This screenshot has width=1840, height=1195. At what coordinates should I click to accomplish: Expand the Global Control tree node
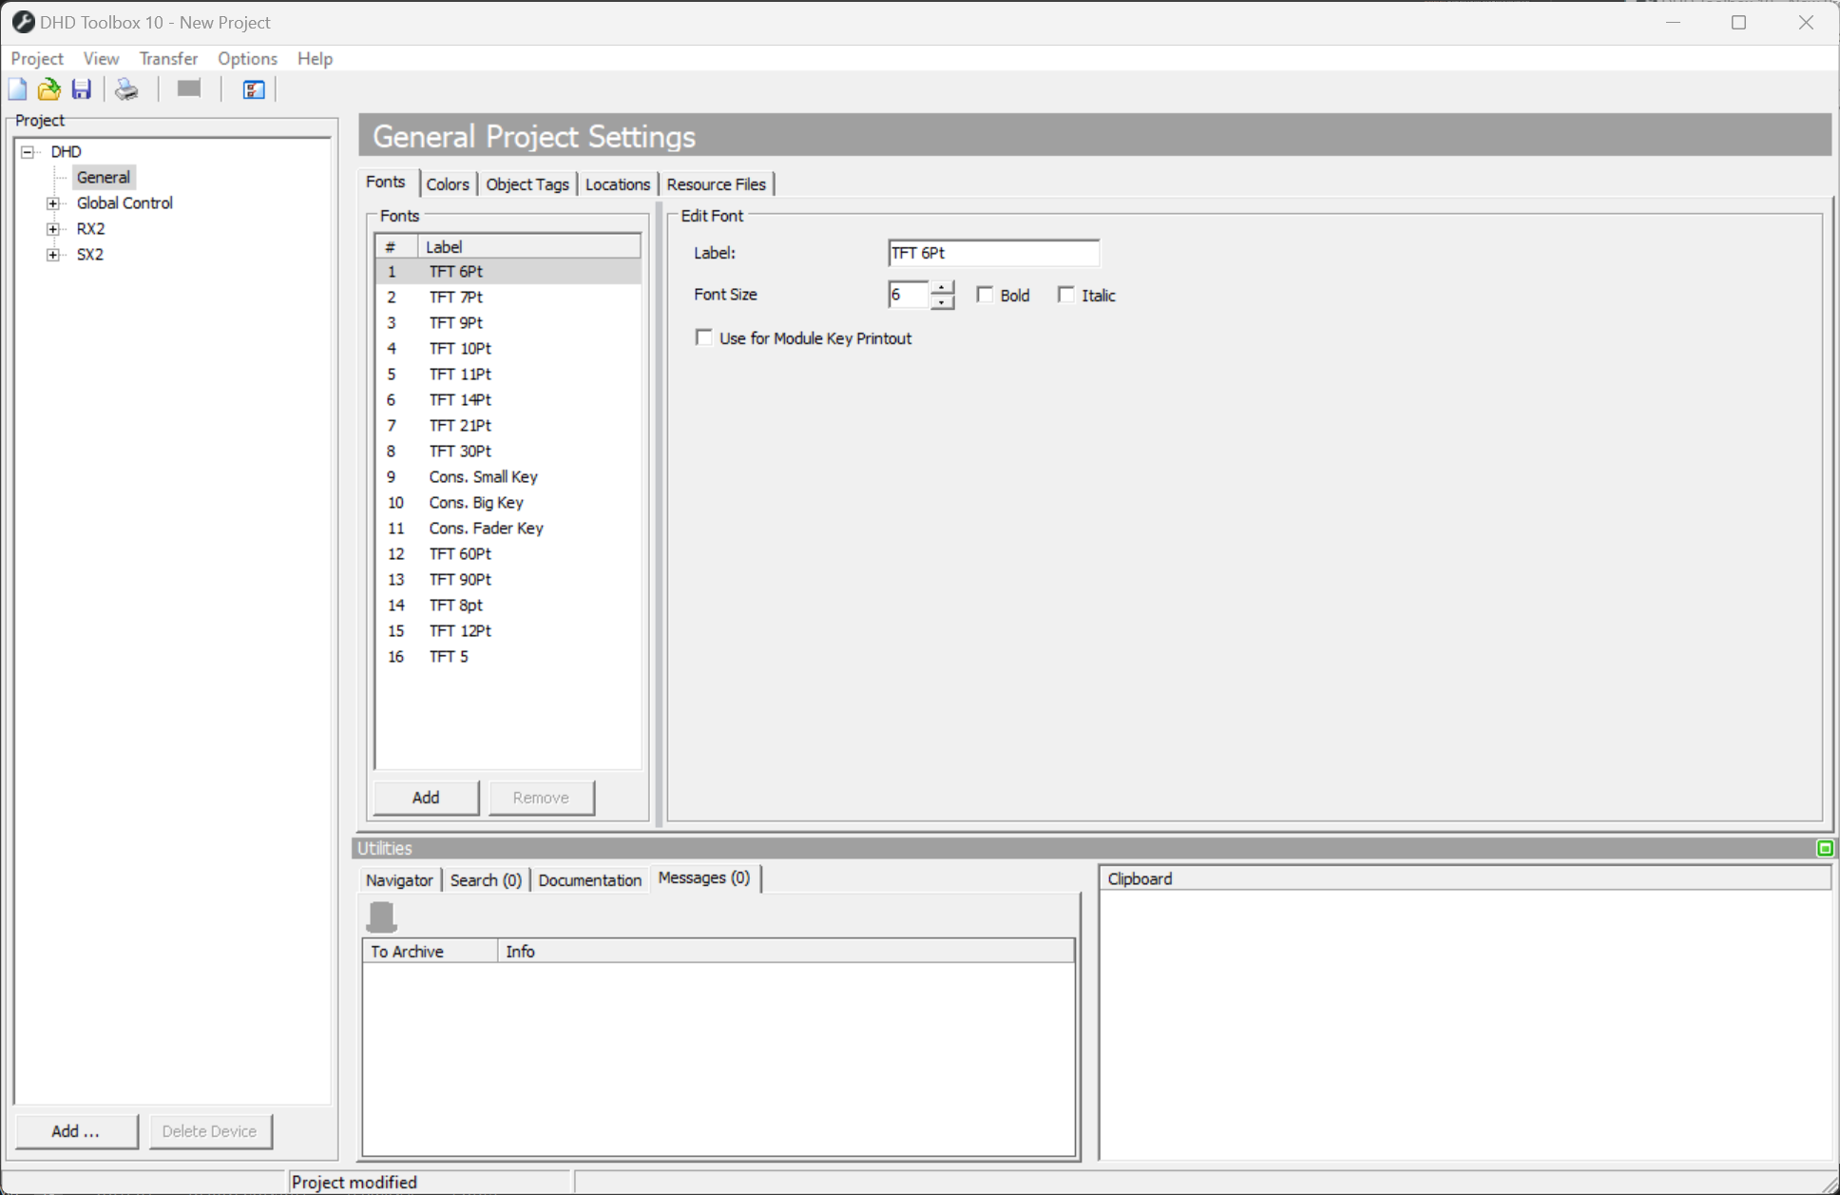[53, 202]
